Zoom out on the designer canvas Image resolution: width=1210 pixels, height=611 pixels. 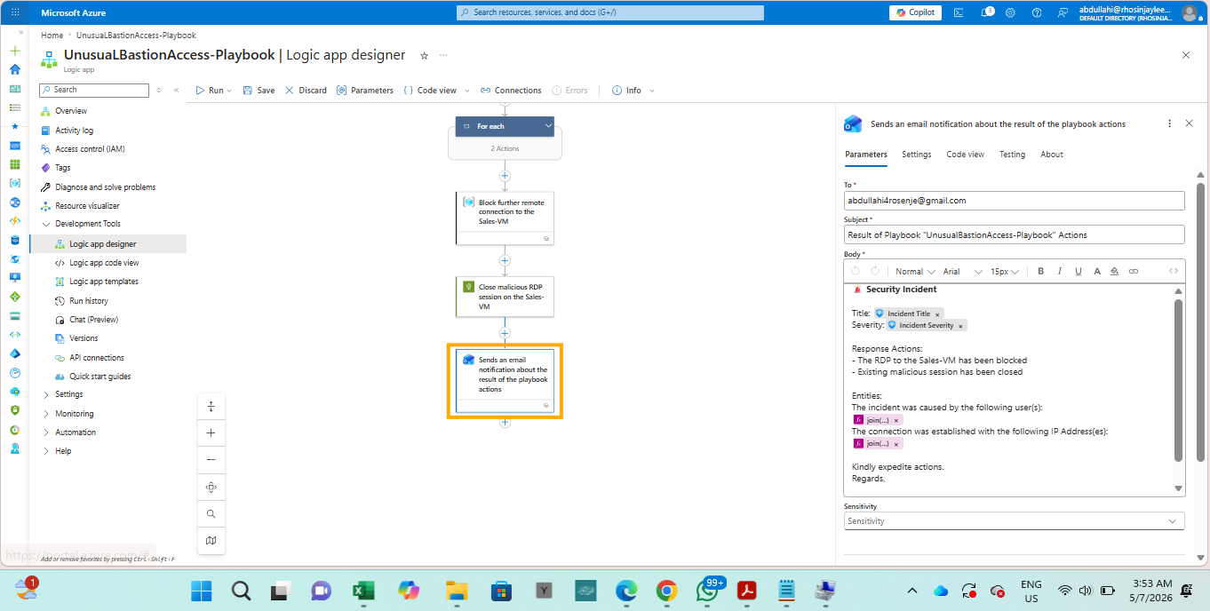(211, 460)
